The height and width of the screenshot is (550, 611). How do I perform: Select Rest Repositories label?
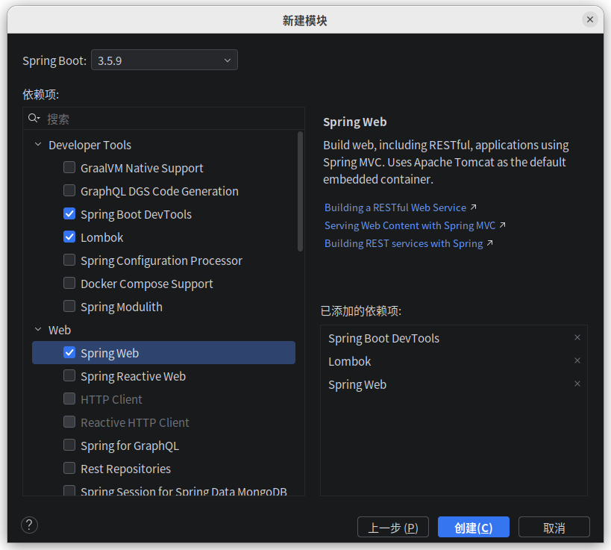tap(125, 469)
